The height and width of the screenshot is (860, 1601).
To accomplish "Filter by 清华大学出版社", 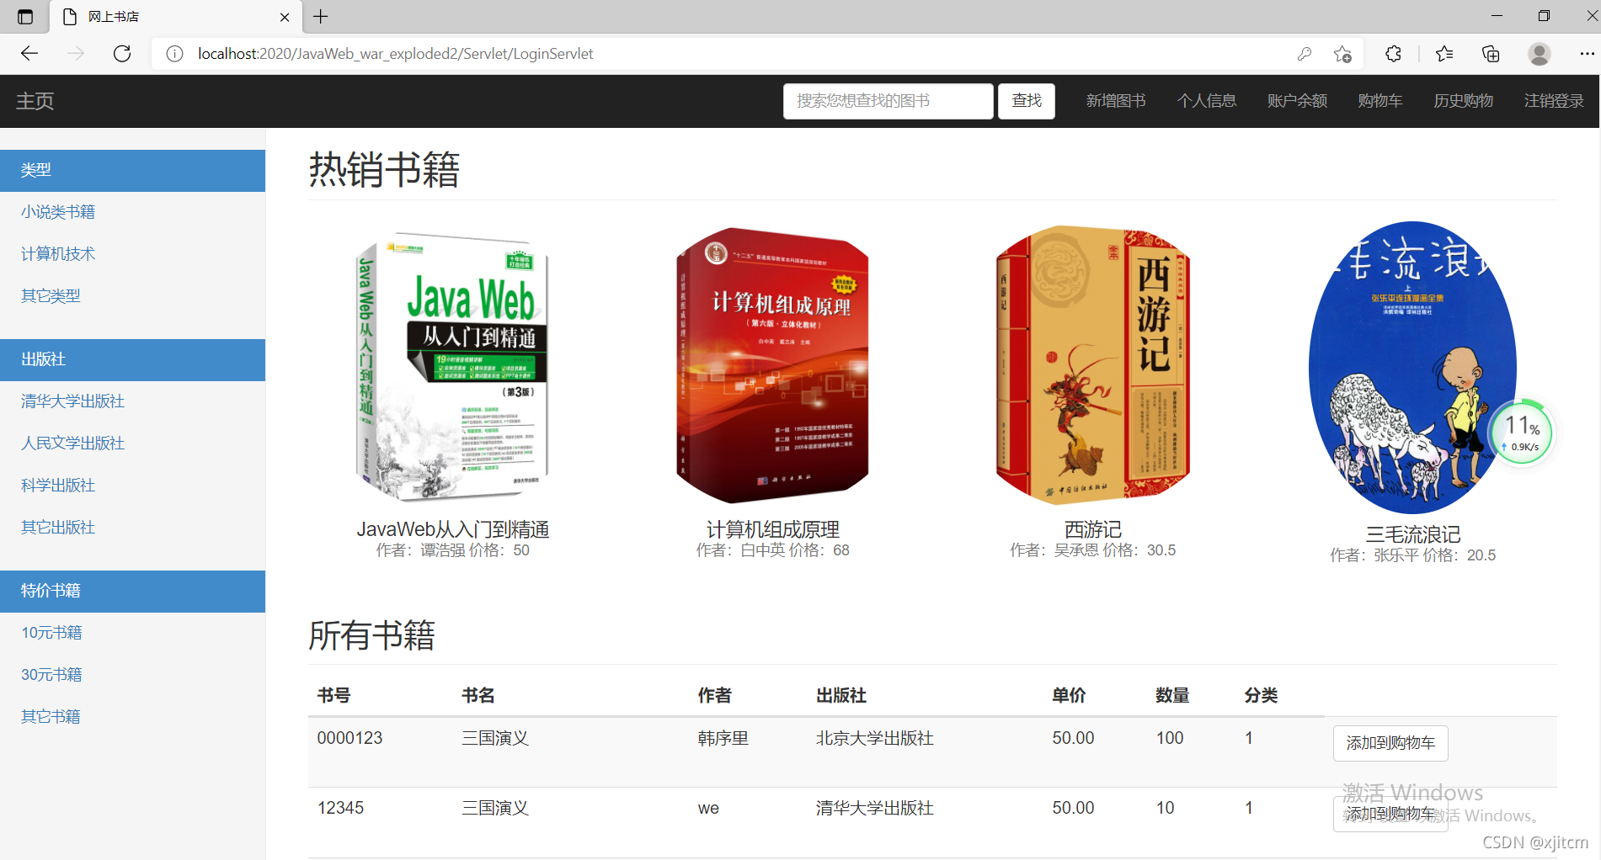I will pos(72,401).
